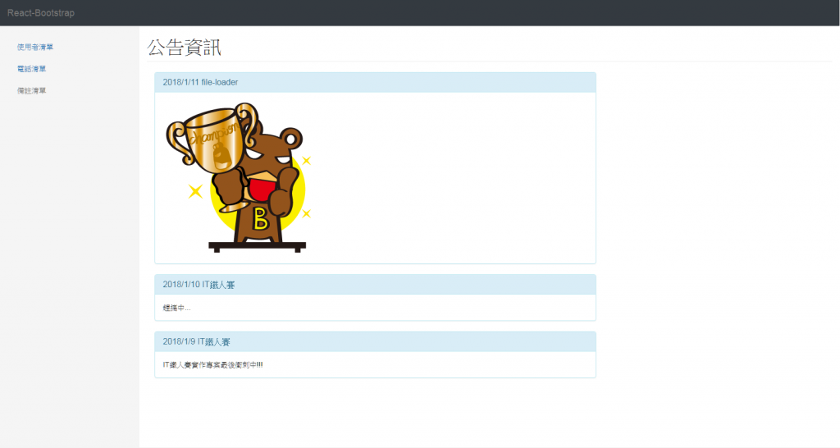Viewport: 840px width, 448px height.
Task: Click the 公告資訊 page heading
Action: click(x=185, y=47)
